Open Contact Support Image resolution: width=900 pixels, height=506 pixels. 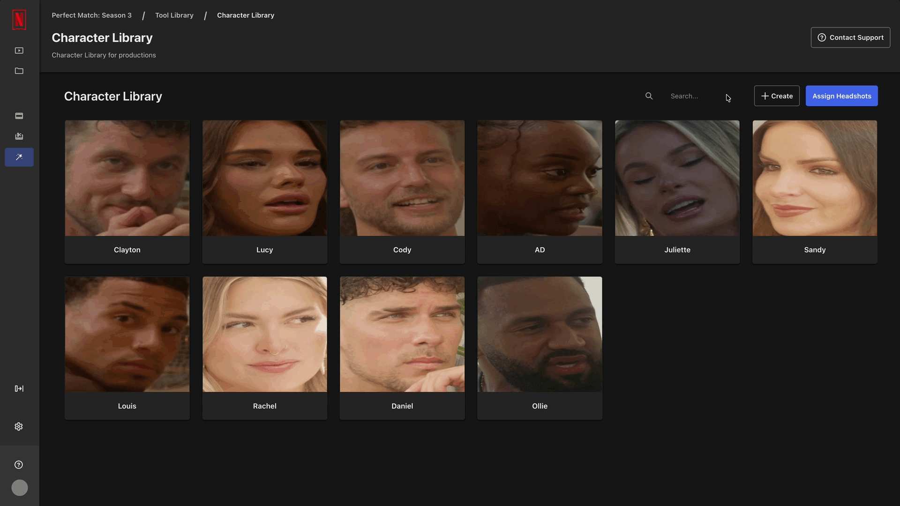(x=850, y=37)
